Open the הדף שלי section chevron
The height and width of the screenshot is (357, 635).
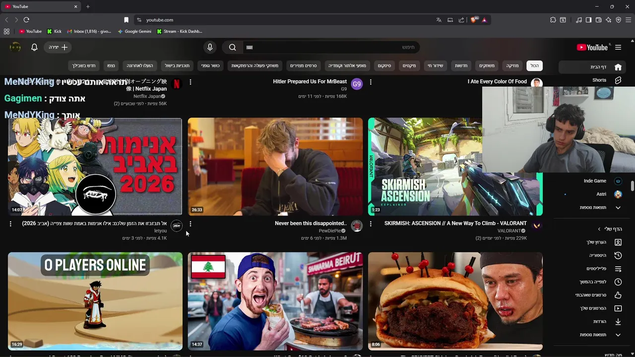[599, 229]
